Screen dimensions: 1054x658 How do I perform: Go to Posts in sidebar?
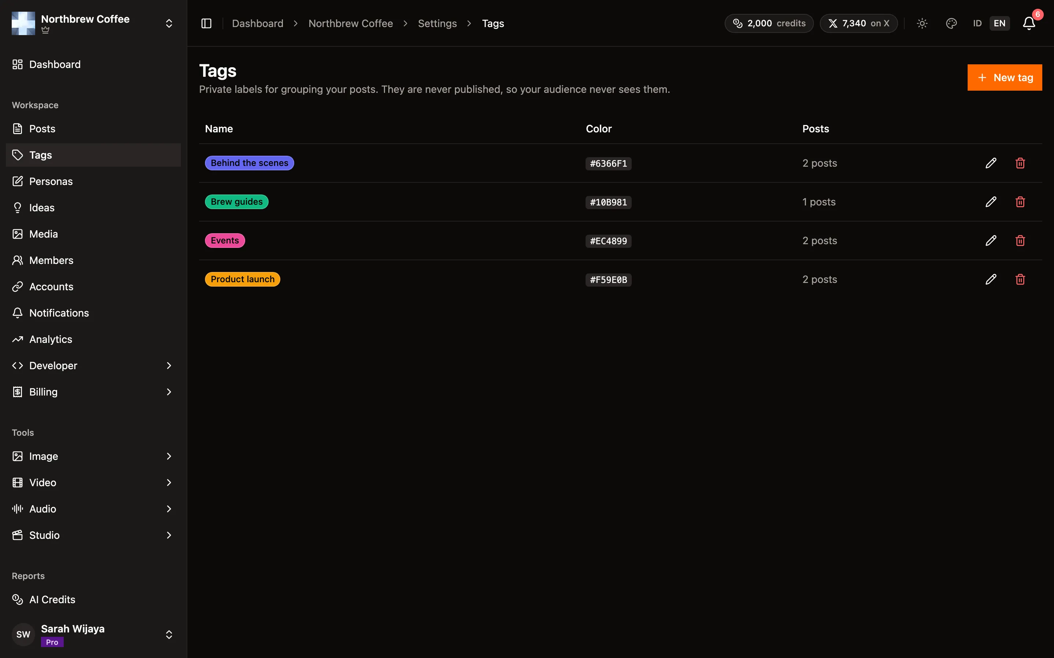click(x=93, y=129)
